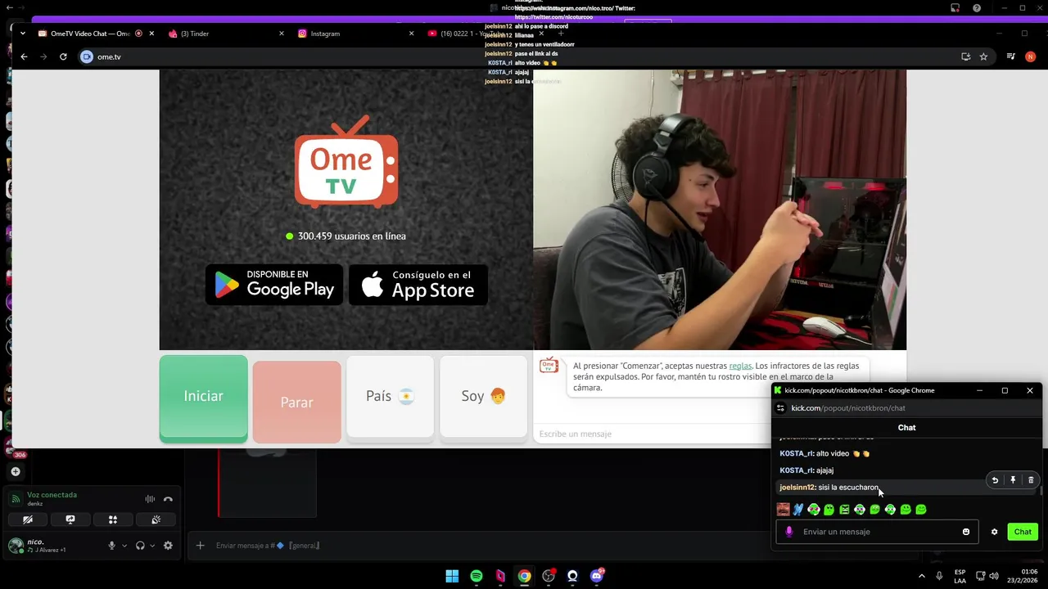Toggle Discord noise suppression waveform icon

point(150,499)
